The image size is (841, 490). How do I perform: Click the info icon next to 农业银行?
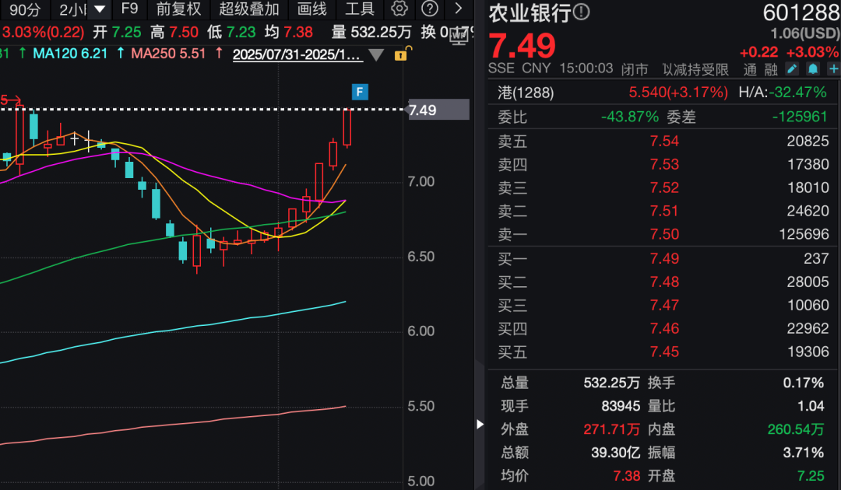tap(581, 12)
